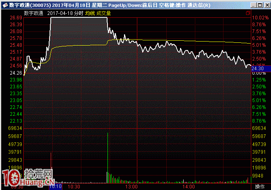The height and width of the screenshot is (190, 271).
Task: Select the 10:30 time axis label
Action: 74,187
